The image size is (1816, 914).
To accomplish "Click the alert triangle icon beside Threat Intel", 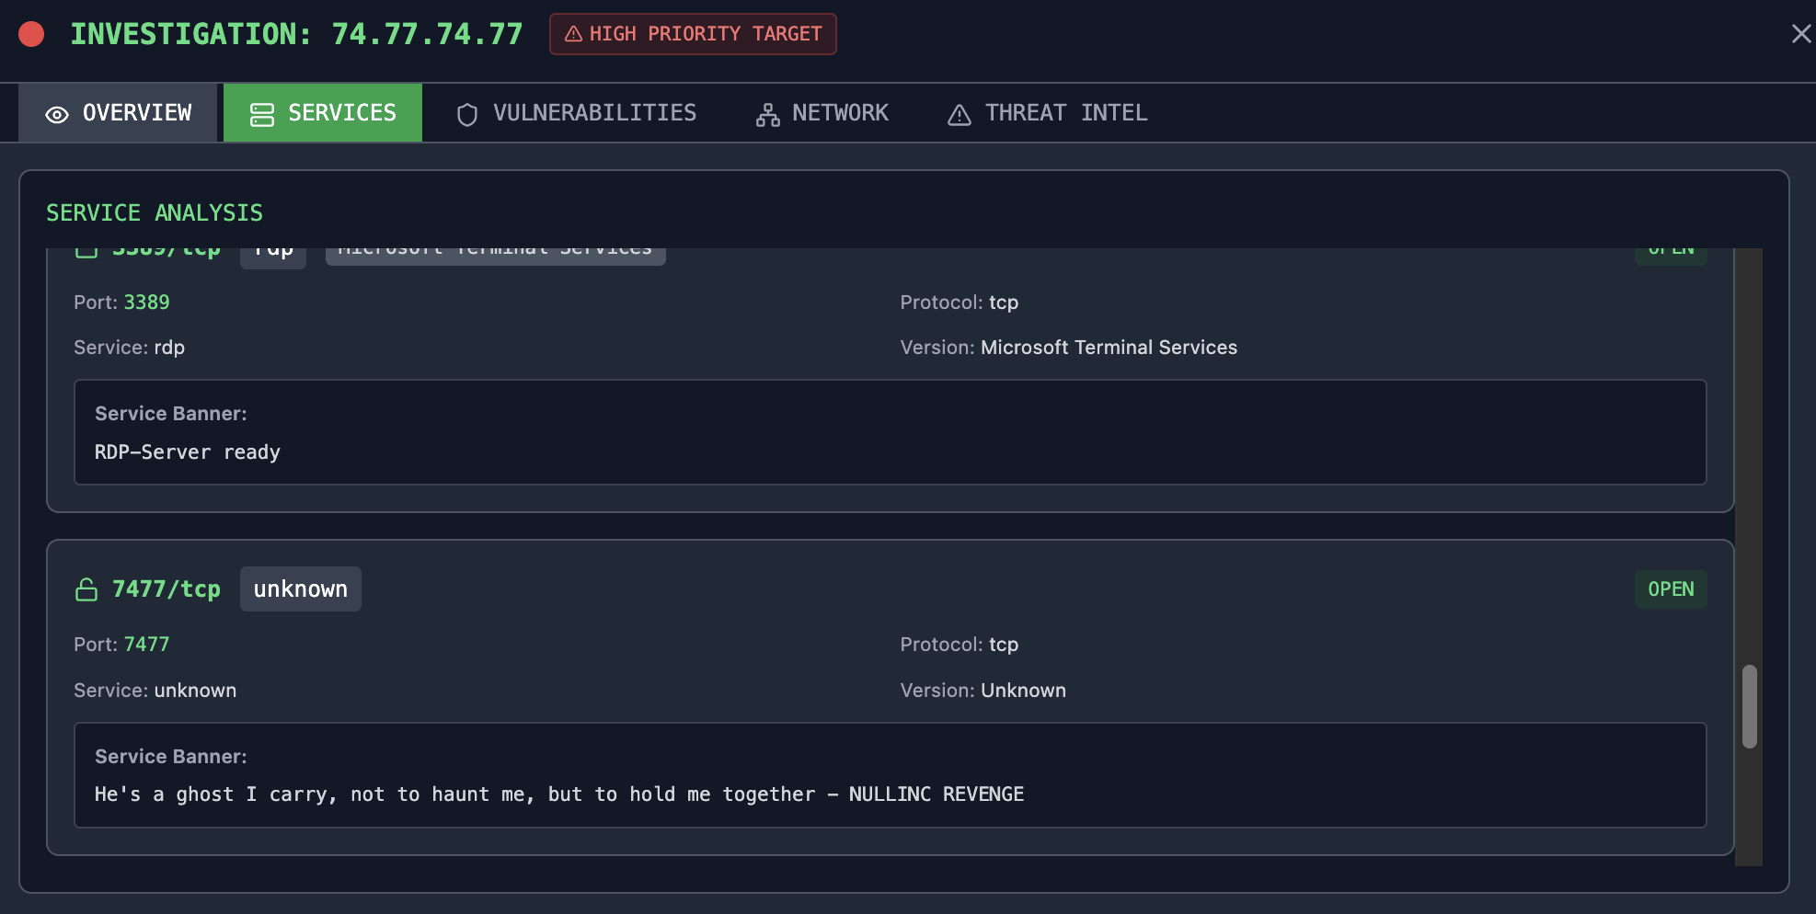I will pos(960,114).
